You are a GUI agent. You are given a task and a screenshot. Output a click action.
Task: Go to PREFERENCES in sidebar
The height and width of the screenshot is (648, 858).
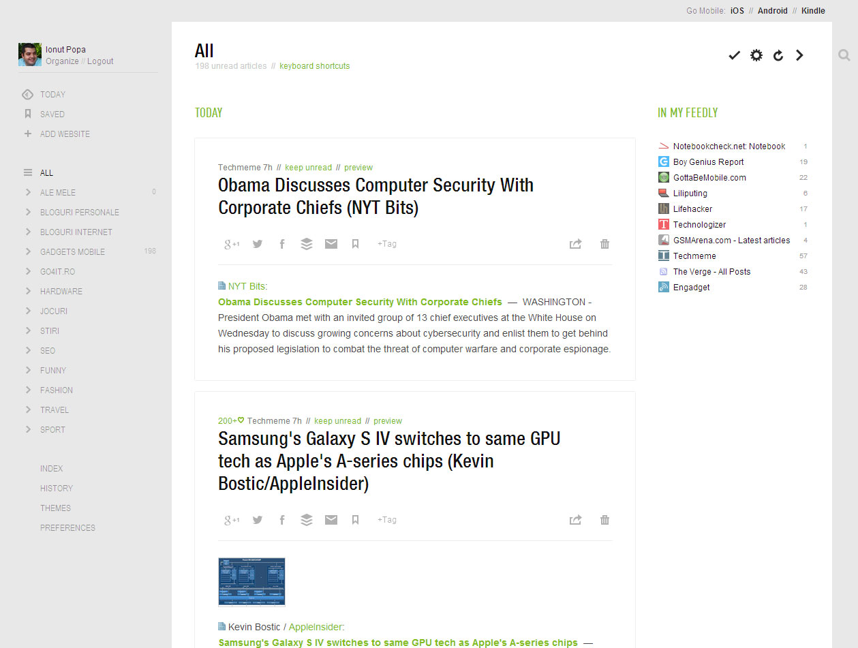pos(67,528)
